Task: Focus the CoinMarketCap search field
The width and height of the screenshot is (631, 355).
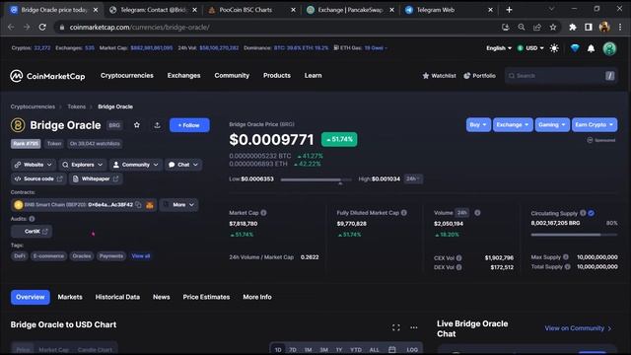Action: pyautogui.click(x=561, y=76)
